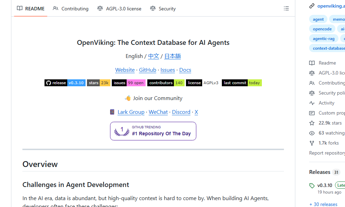Switch to the Contributing tab
The height and width of the screenshot is (207, 345).
[x=70, y=8]
